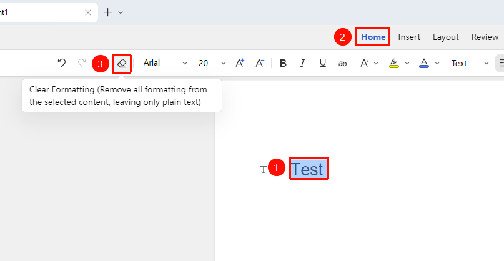
Task: Open the font size 20 dropdown
Action: tap(224, 63)
